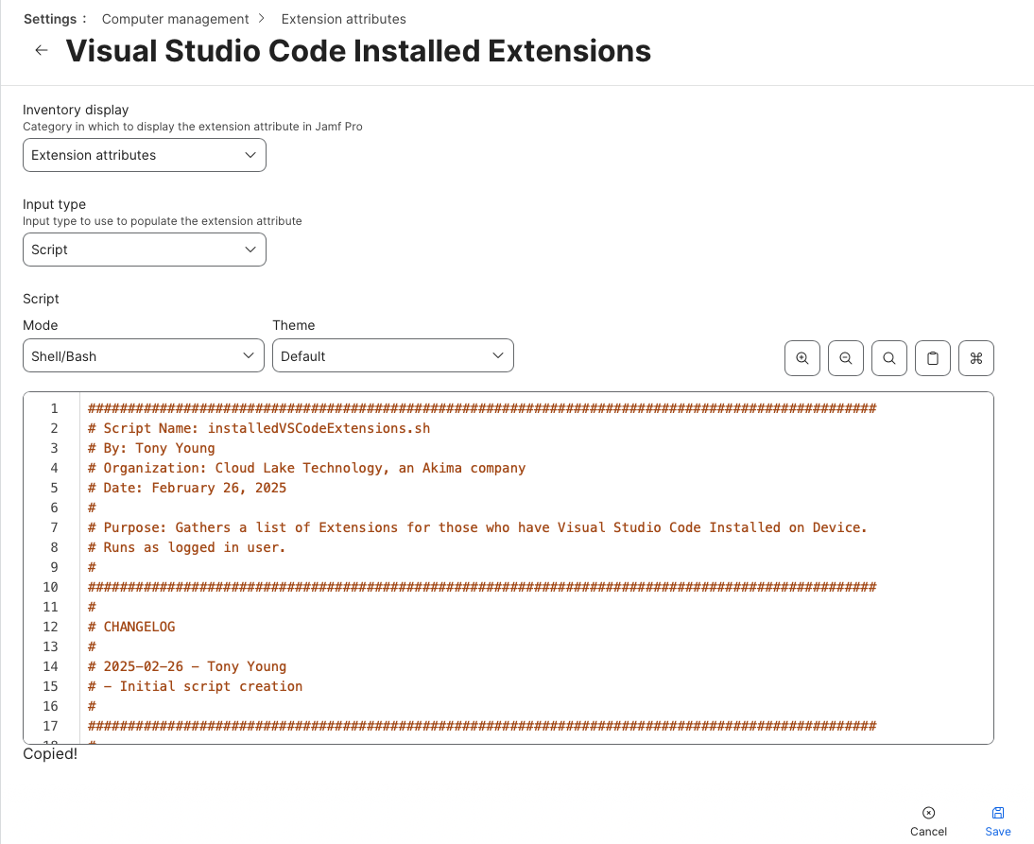Image resolution: width=1034 pixels, height=844 pixels.
Task: Show keyboard shortcuts command icon
Action: (x=976, y=358)
